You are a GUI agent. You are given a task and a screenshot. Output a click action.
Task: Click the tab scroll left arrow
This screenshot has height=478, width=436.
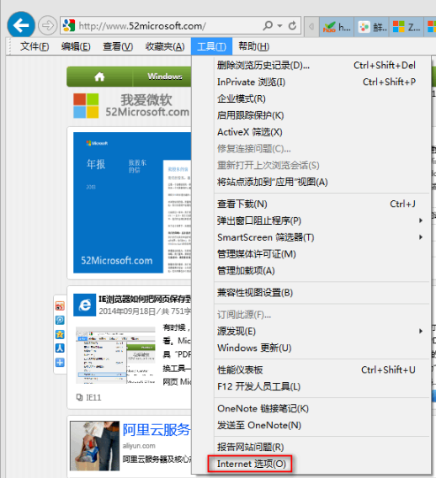(x=311, y=27)
